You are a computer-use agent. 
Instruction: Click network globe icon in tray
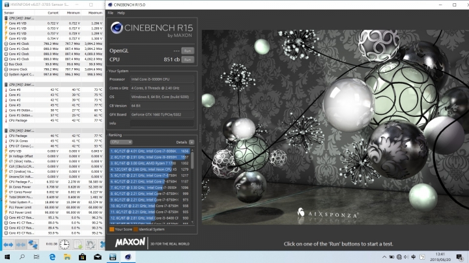399,257
